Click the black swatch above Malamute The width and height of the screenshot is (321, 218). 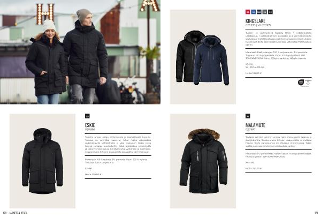(x=248, y=116)
